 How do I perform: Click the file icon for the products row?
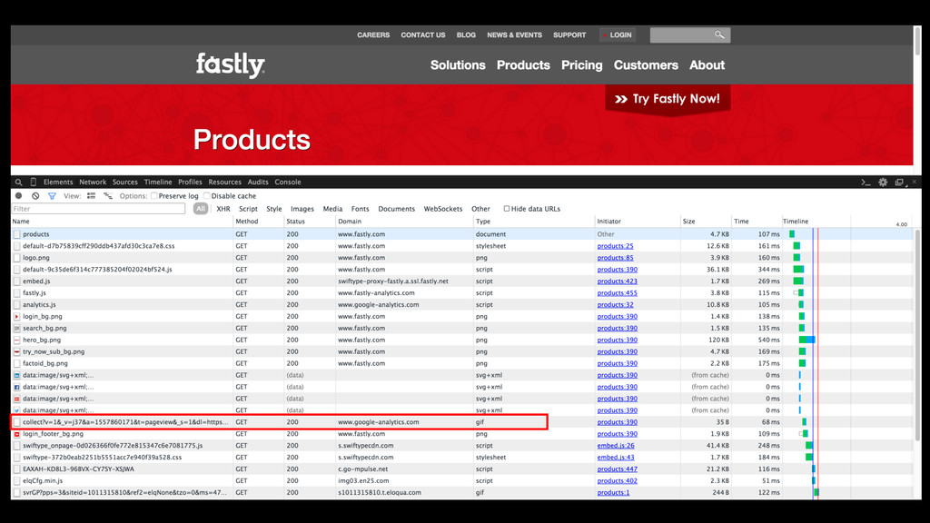click(17, 234)
